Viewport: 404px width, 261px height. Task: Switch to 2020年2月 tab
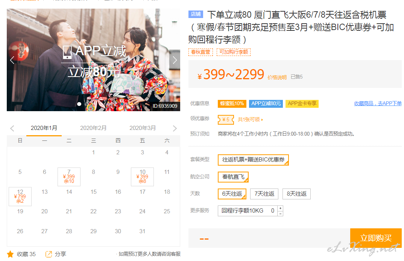tap(93, 128)
